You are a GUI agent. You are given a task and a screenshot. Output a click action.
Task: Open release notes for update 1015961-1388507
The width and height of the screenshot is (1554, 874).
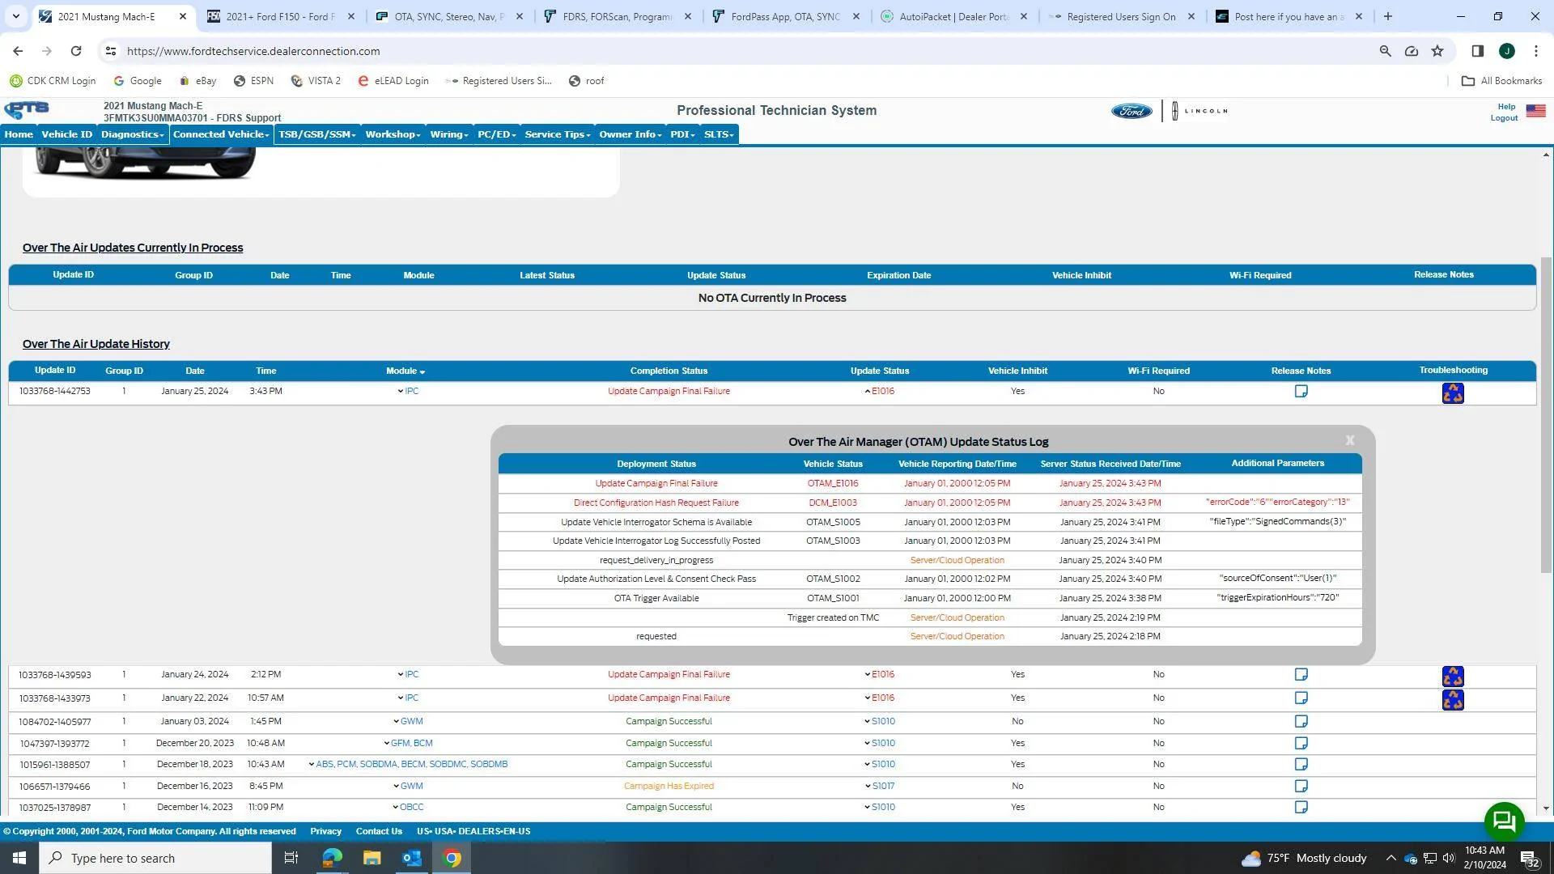click(x=1301, y=765)
